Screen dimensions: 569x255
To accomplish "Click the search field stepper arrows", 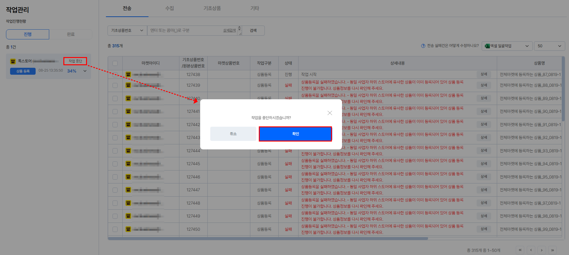I will click(x=239, y=28).
